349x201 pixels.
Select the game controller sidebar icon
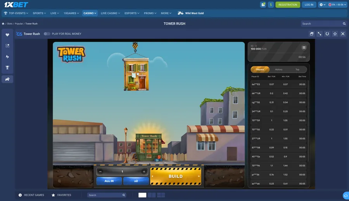[x=7, y=79]
